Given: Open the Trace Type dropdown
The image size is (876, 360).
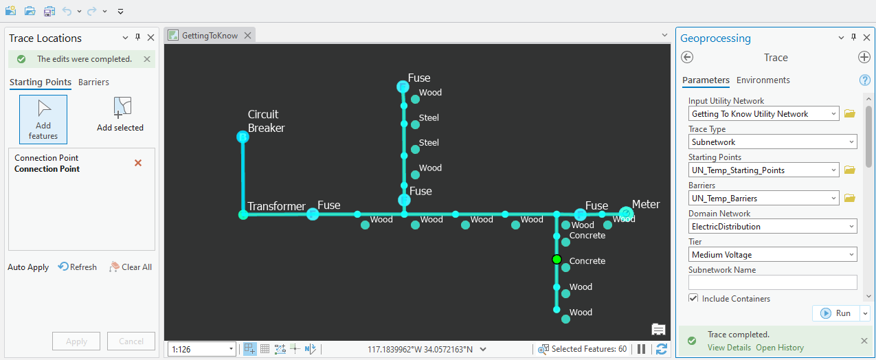Looking at the screenshot, I should pyautogui.click(x=852, y=142).
